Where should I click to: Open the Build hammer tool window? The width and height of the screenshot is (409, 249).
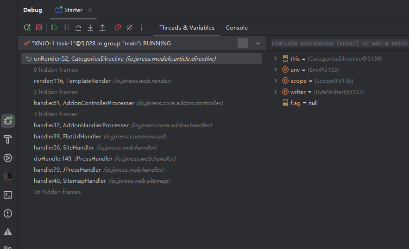(x=8, y=139)
